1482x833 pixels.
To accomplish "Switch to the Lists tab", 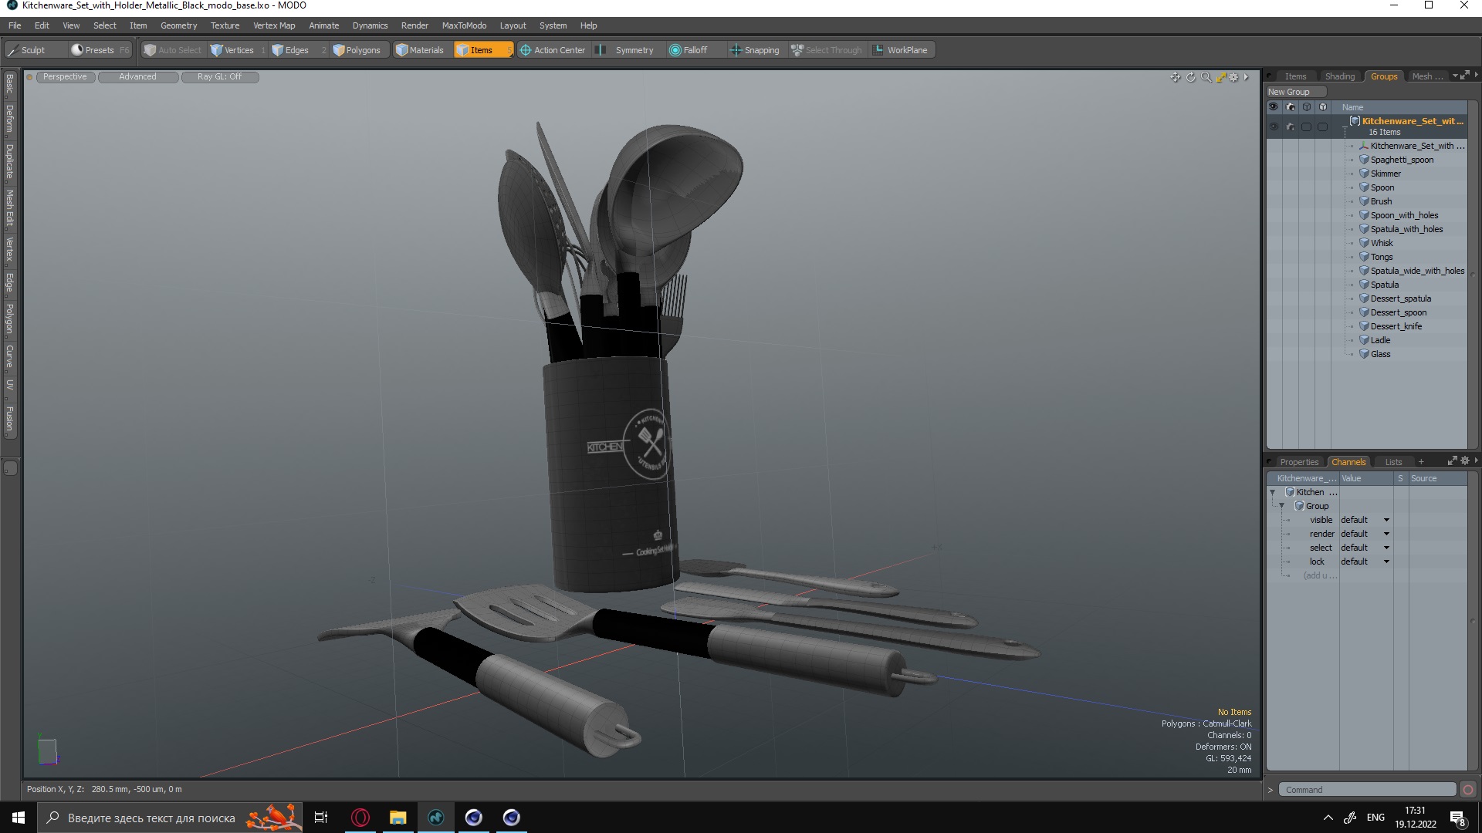I will pos(1393,462).
